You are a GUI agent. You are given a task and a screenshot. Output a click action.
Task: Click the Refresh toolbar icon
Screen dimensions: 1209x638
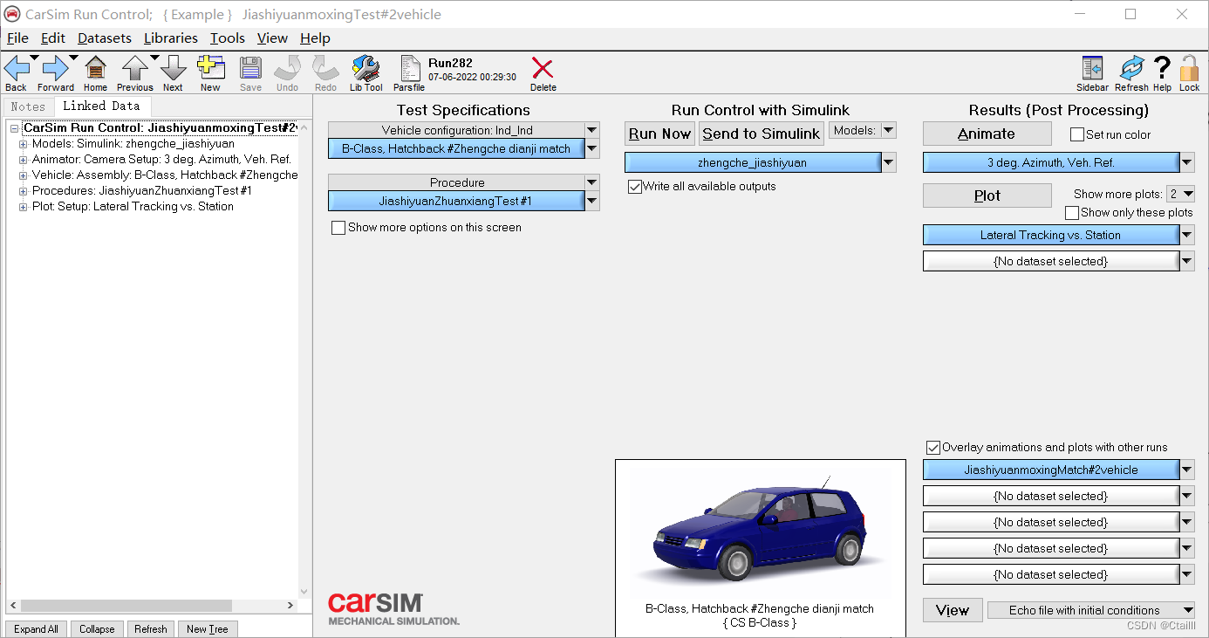(1131, 68)
